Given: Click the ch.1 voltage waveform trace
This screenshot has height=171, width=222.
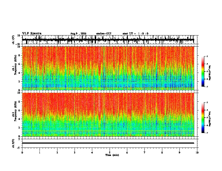Looking at the screenshot, I should [108, 40].
